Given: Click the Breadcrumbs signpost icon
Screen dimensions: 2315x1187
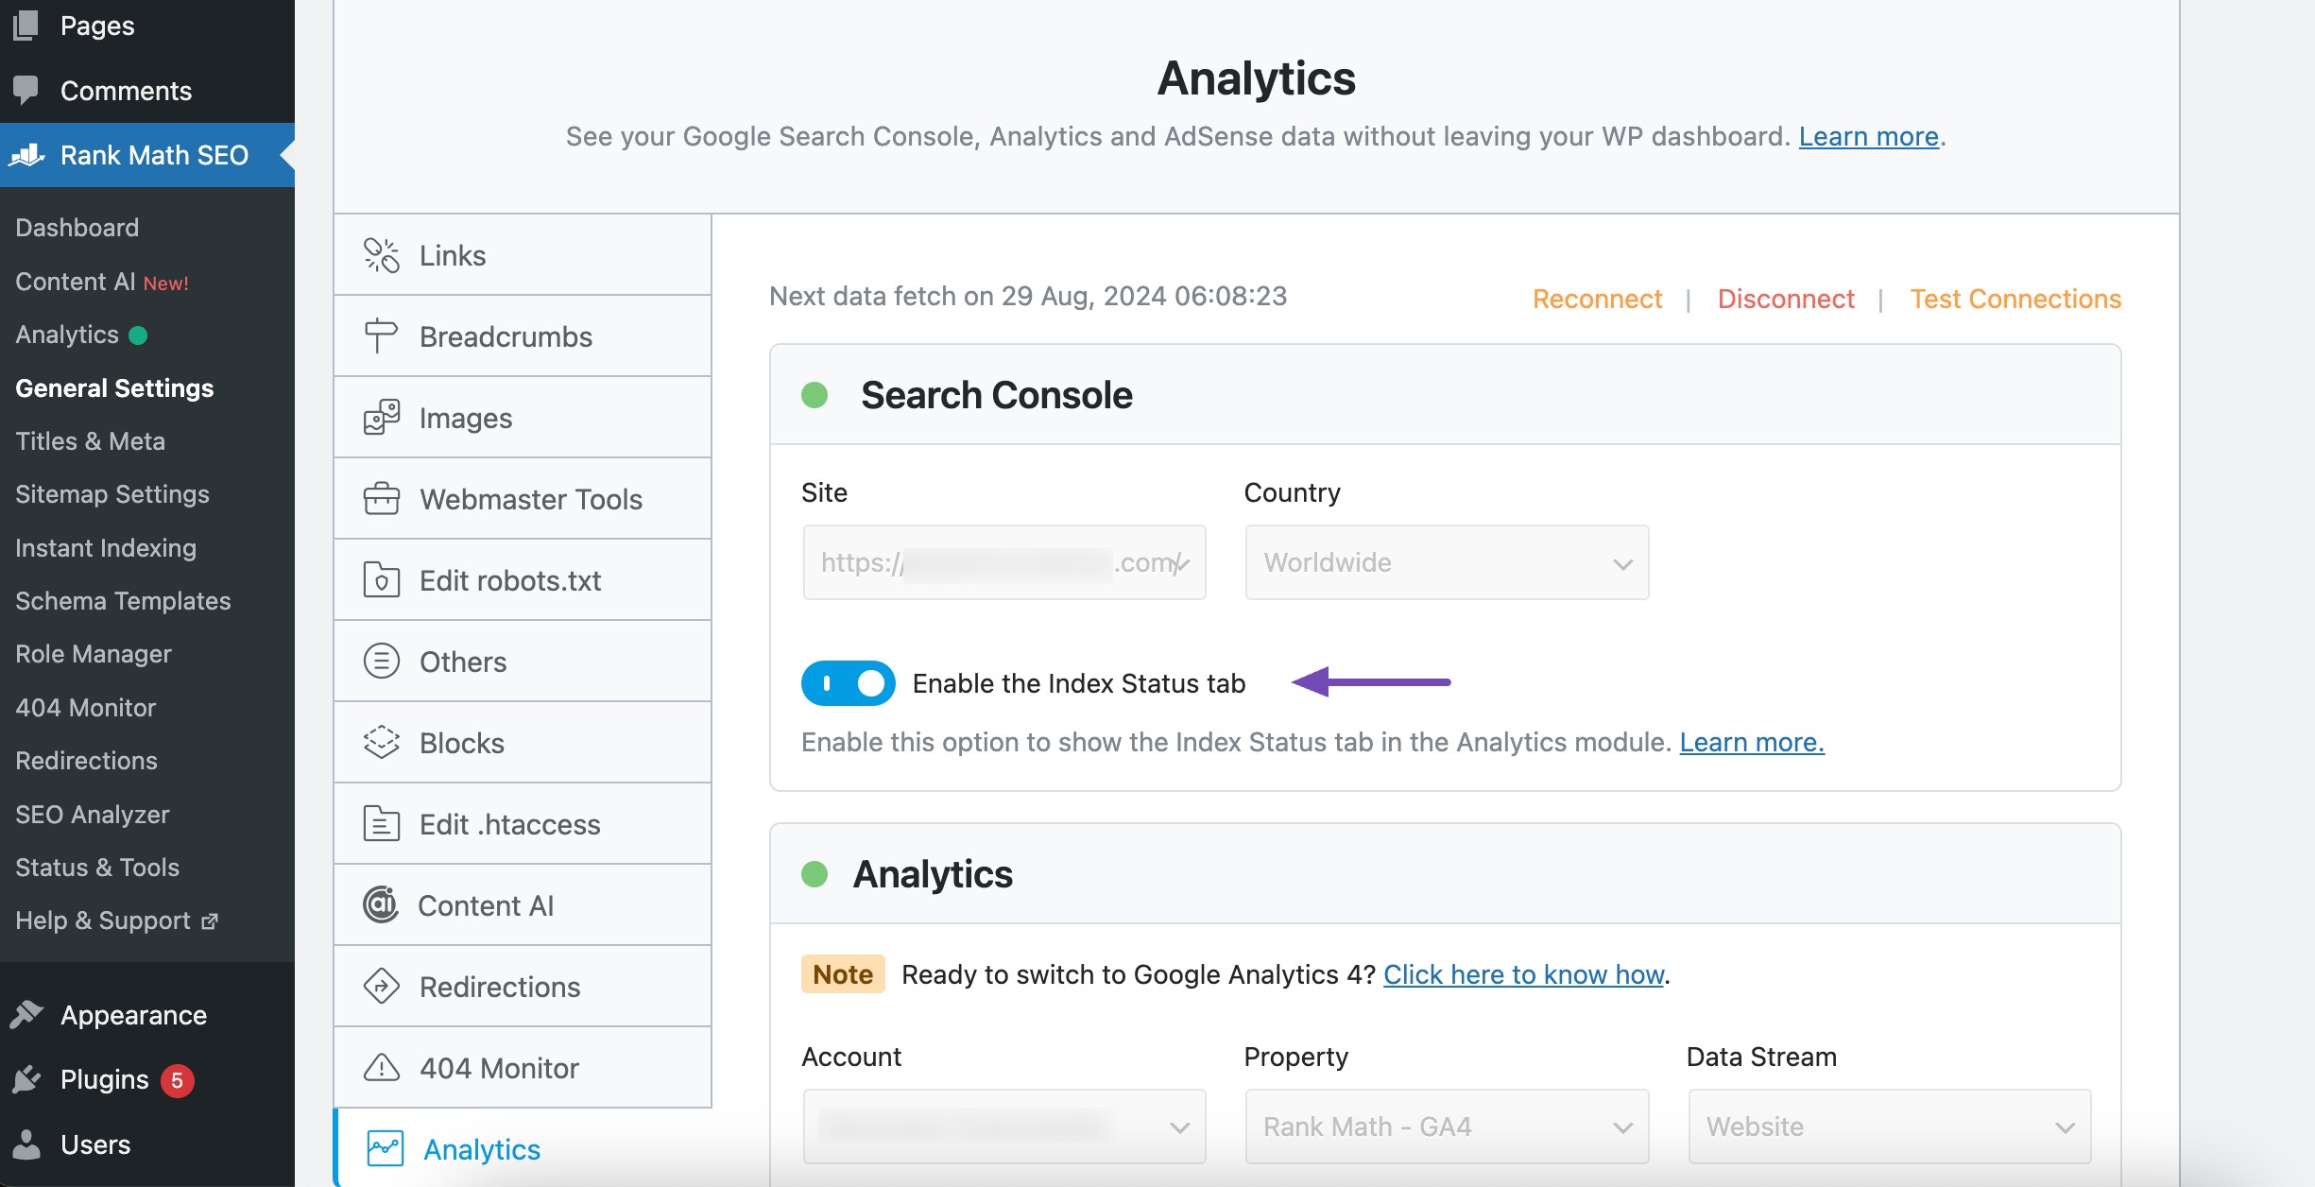Looking at the screenshot, I should pyautogui.click(x=381, y=336).
